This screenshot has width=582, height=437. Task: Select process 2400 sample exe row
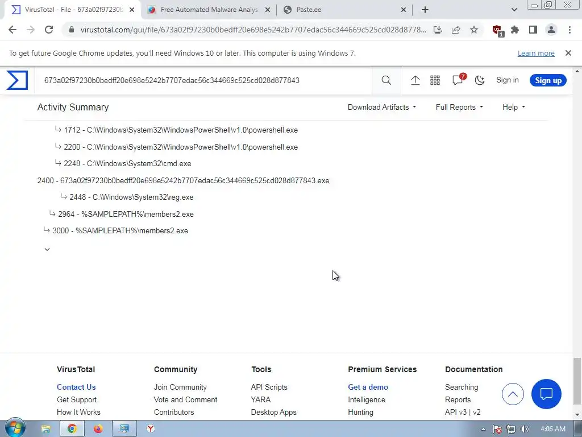click(x=184, y=180)
